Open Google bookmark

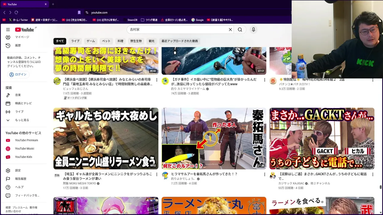tap(197, 20)
